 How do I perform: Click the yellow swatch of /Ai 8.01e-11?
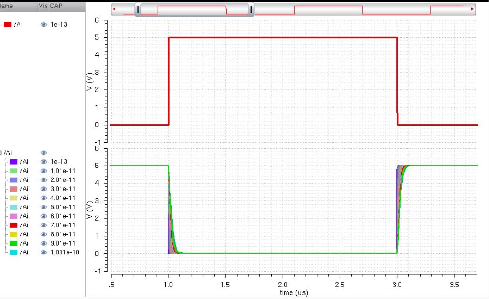pos(14,234)
